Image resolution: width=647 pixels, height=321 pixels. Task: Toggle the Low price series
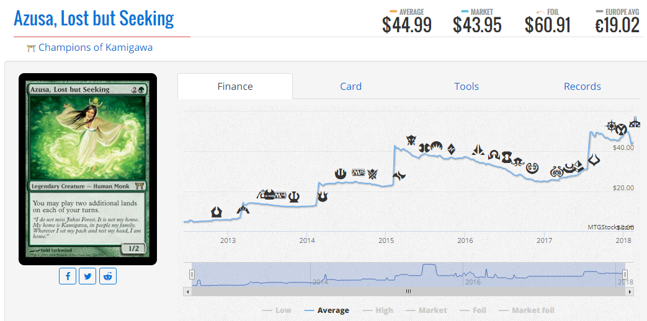click(x=277, y=310)
